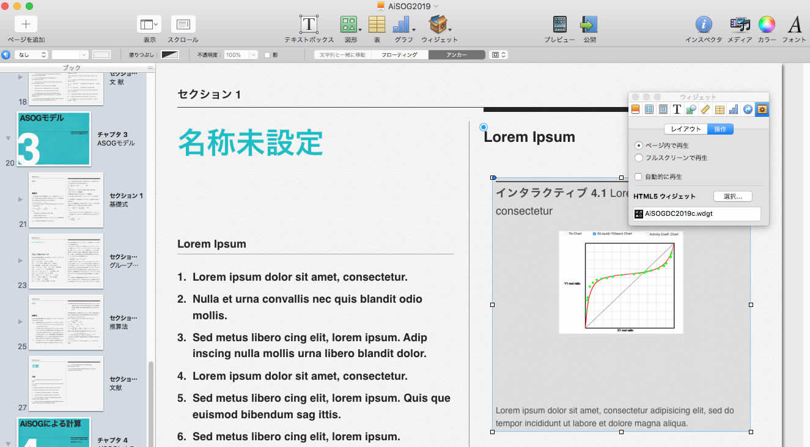
Task: Select the Hyperlink inspector arrow icon
Action: (x=748, y=109)
